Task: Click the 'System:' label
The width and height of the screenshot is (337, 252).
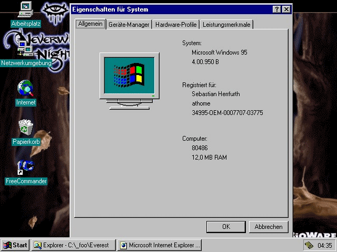Action: (x=192, y=43)
